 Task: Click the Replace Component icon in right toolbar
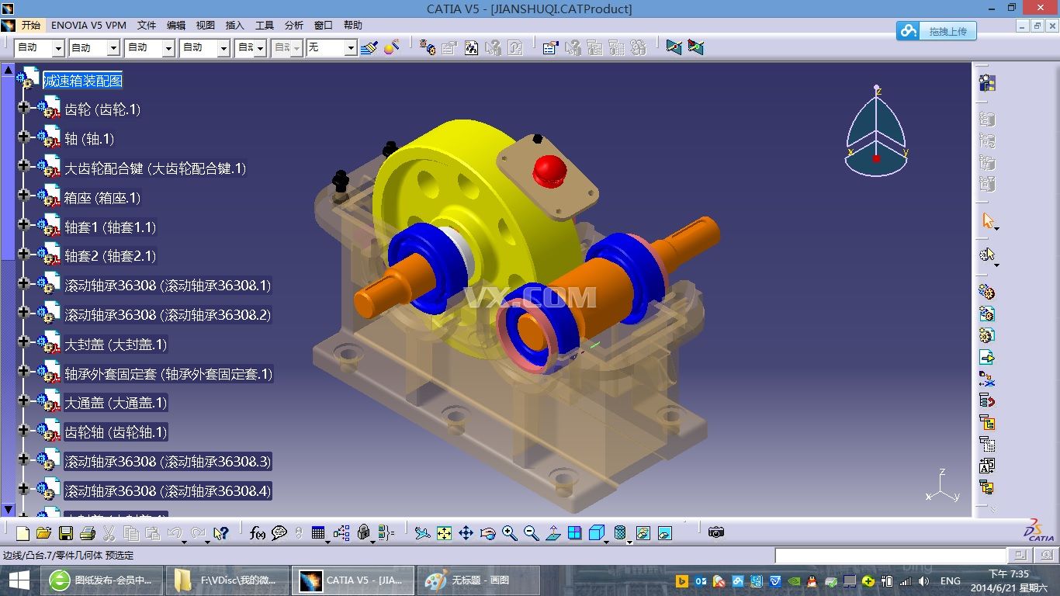coord(987,379)
